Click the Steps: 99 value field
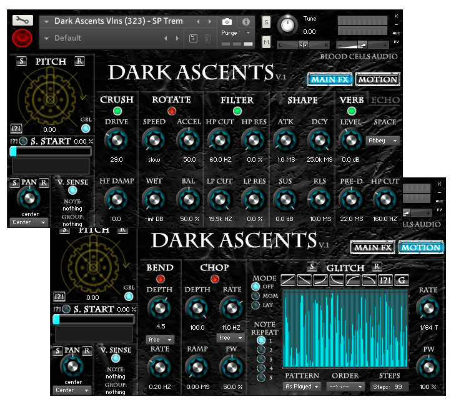The image size is (456, 409). coord(389,387)
